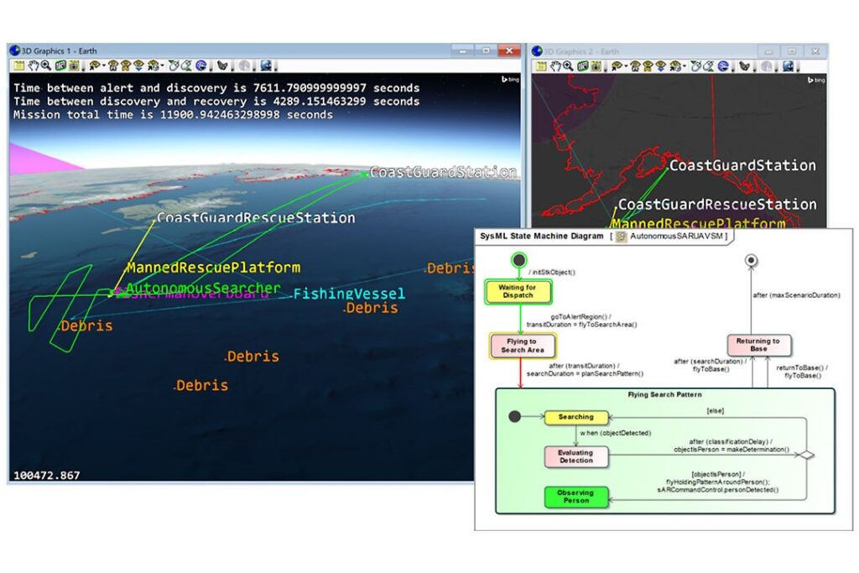Select the zoom magnifier in 3D Graphics 2 toolbar
The image size is (859, 573).
[568, 65]
